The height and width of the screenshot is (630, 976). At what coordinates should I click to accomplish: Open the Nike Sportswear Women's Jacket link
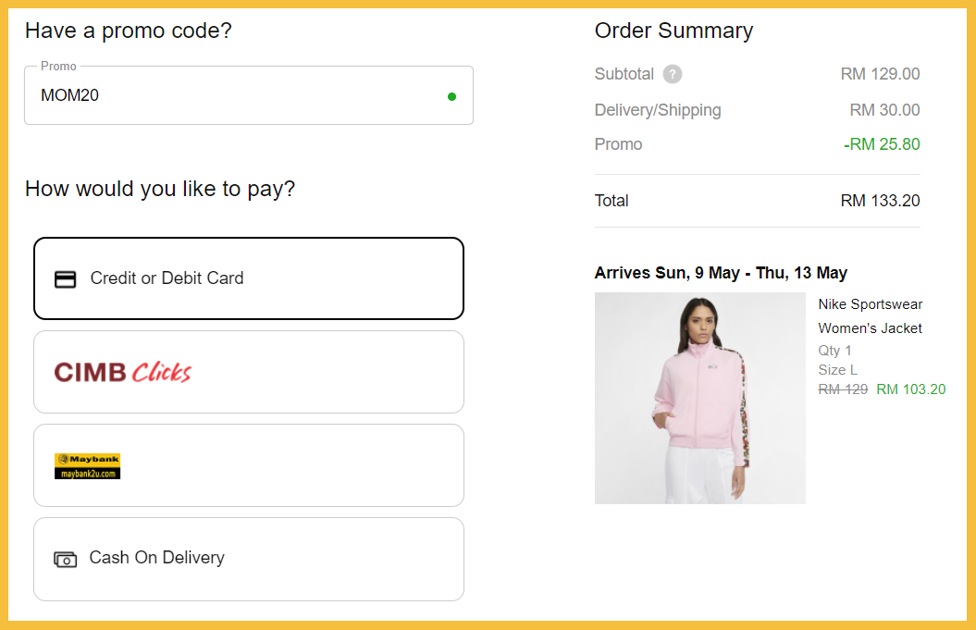coord(870,315)
